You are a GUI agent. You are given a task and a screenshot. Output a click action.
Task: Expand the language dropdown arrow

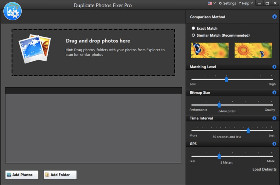(215, 3)
